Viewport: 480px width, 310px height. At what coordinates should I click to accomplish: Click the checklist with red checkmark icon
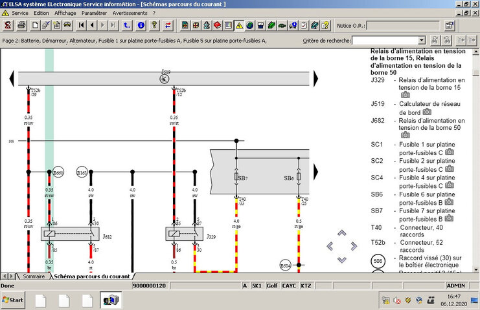click(x=303, y=25)
